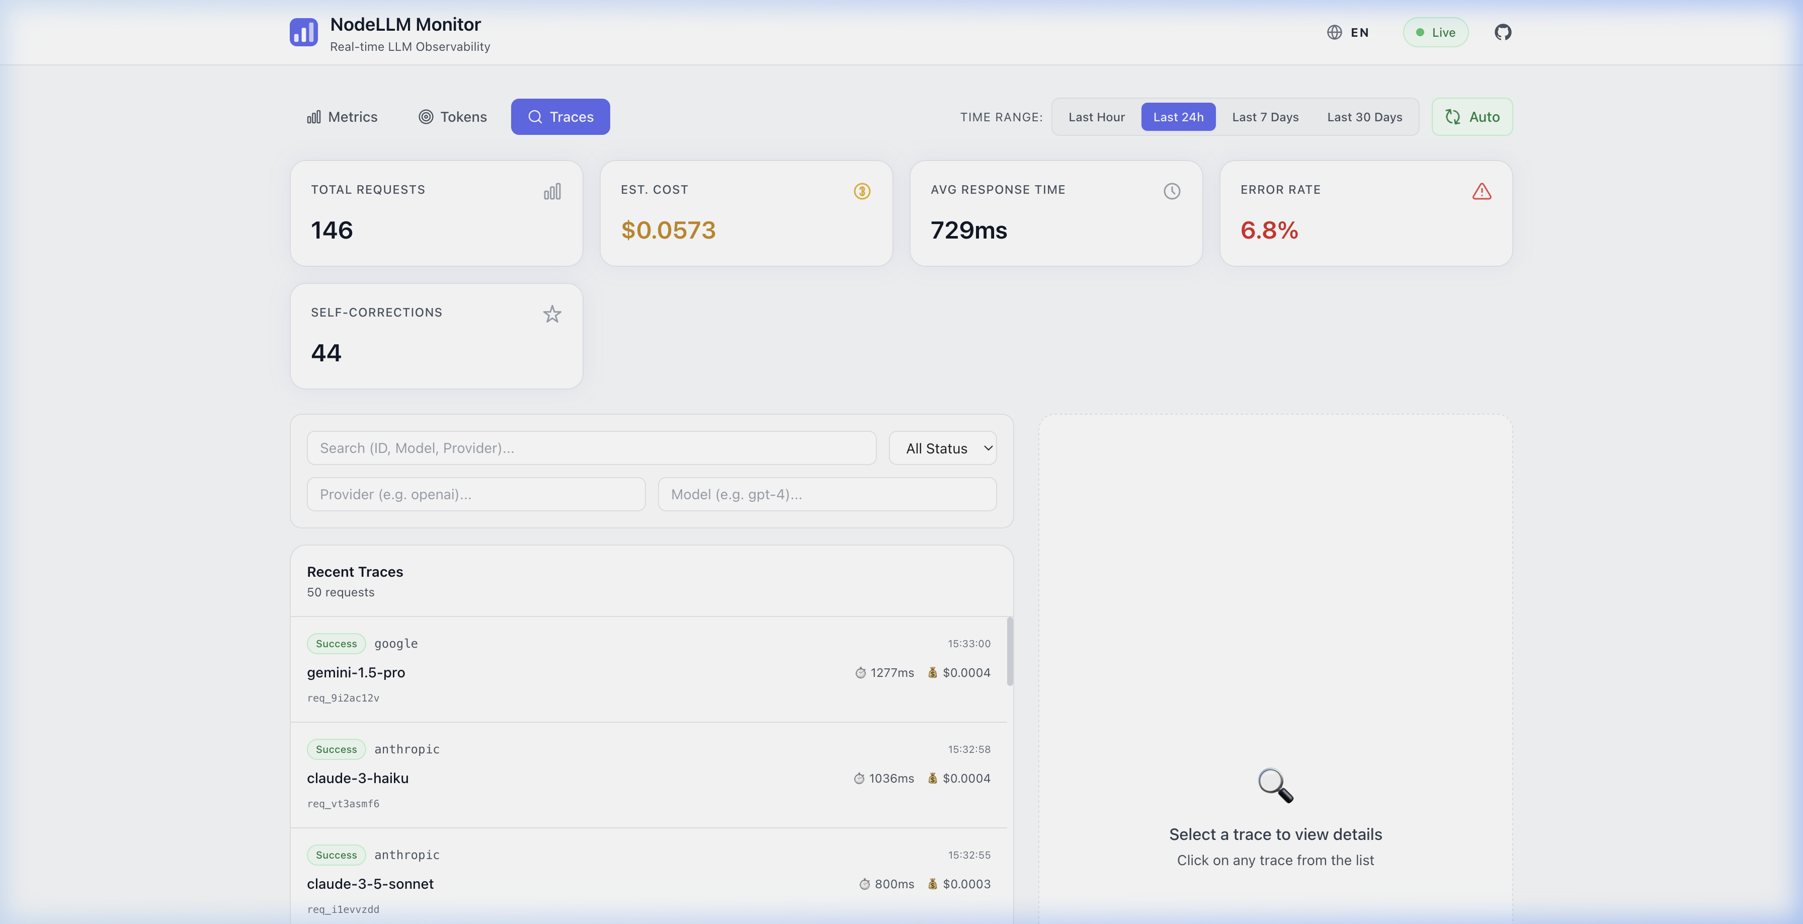Select the Last 7 Days range
This screenshot has height=924, width=1803.
1265,117
